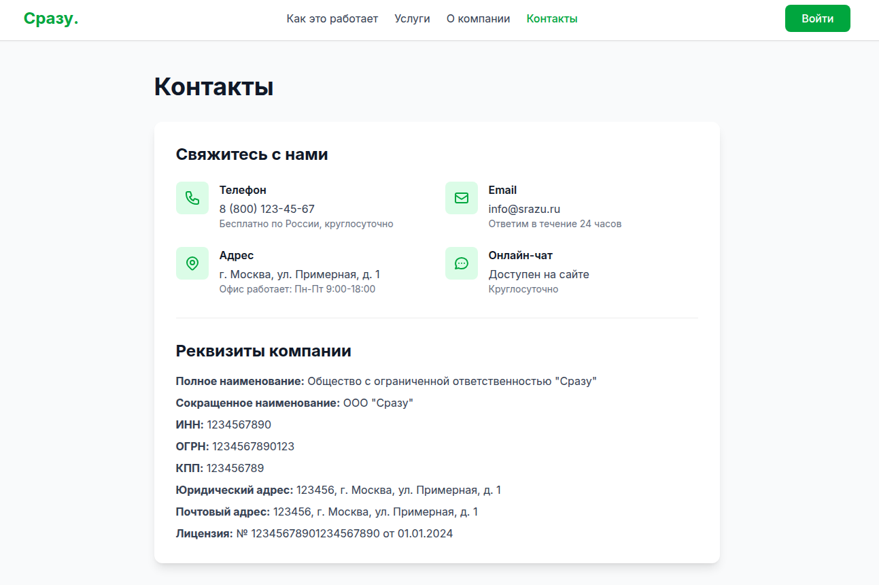
Task: Open the Контакты menu item
Action: pyautogui.click(x=551, y=18)
